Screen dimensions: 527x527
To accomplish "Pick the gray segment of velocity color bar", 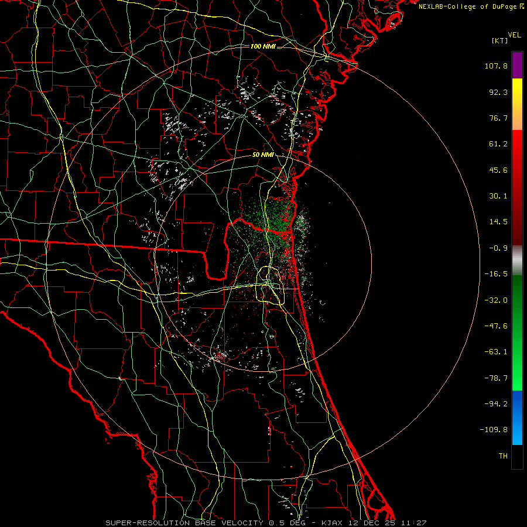I will coord(517,261).
